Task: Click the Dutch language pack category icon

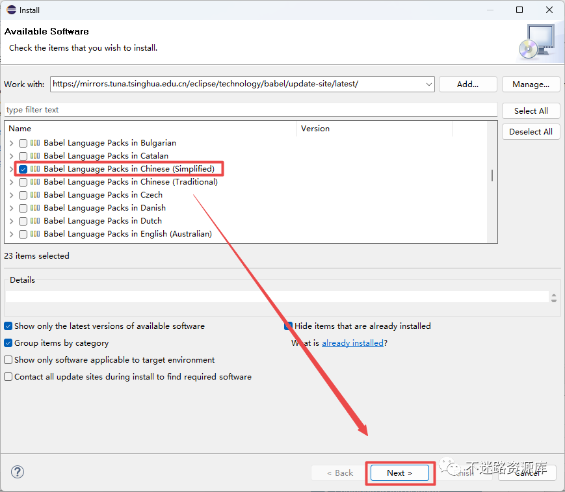Action: click(35, 220)
